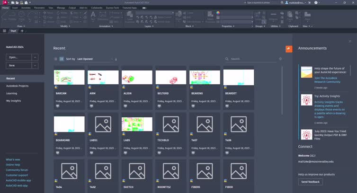
Task: Pin the BARCAM drawing
Action: tap(56, 87)
